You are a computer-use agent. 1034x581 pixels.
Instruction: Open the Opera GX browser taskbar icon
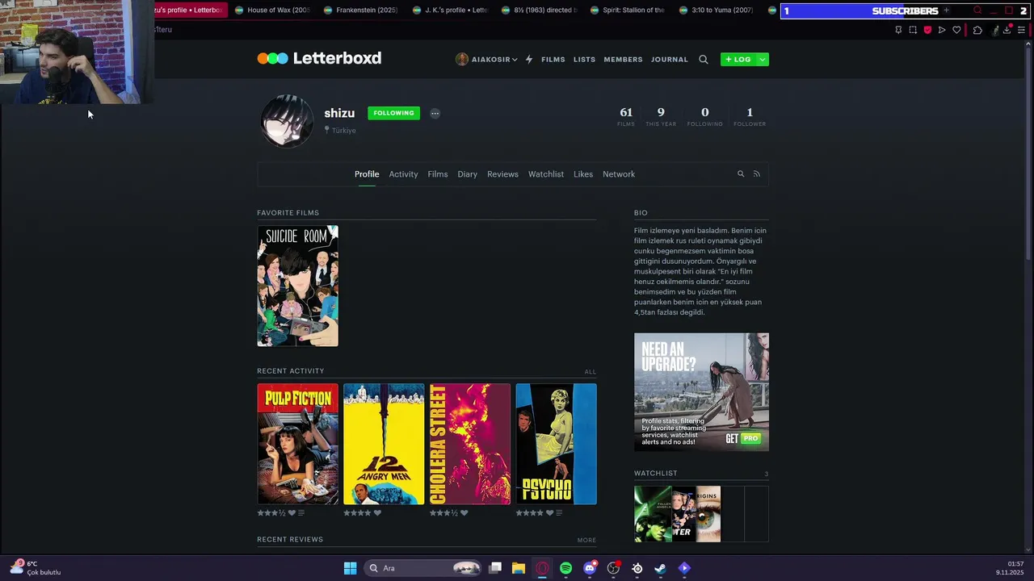(x=542, y=568)
